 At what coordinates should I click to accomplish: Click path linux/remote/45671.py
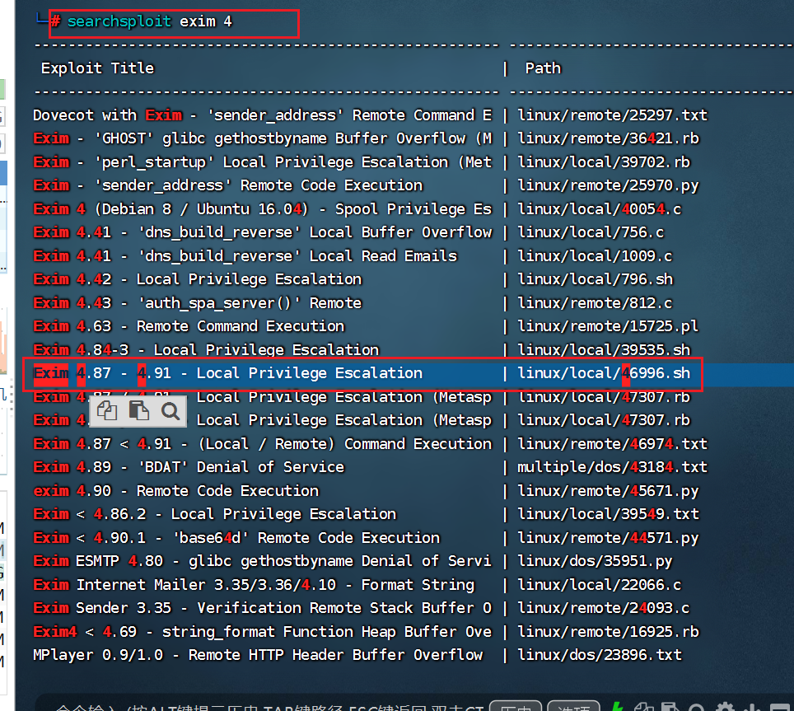tap(608, 491)
